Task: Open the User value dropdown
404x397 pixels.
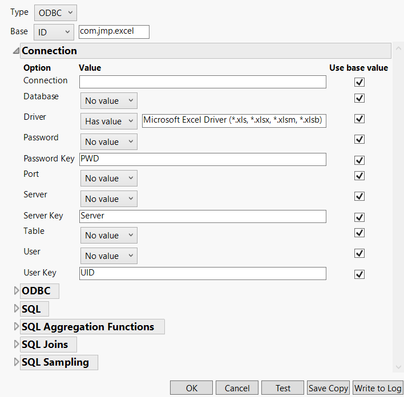Action: (109, 256)
